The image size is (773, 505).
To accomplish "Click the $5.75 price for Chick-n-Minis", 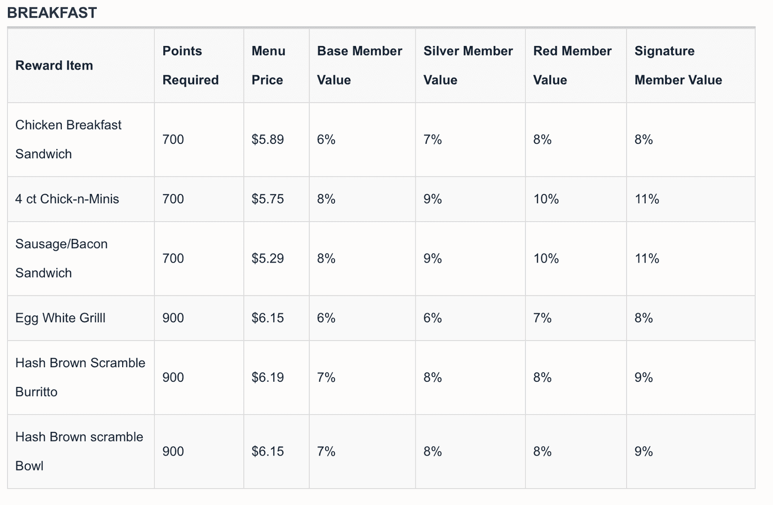I will (267, 199).
